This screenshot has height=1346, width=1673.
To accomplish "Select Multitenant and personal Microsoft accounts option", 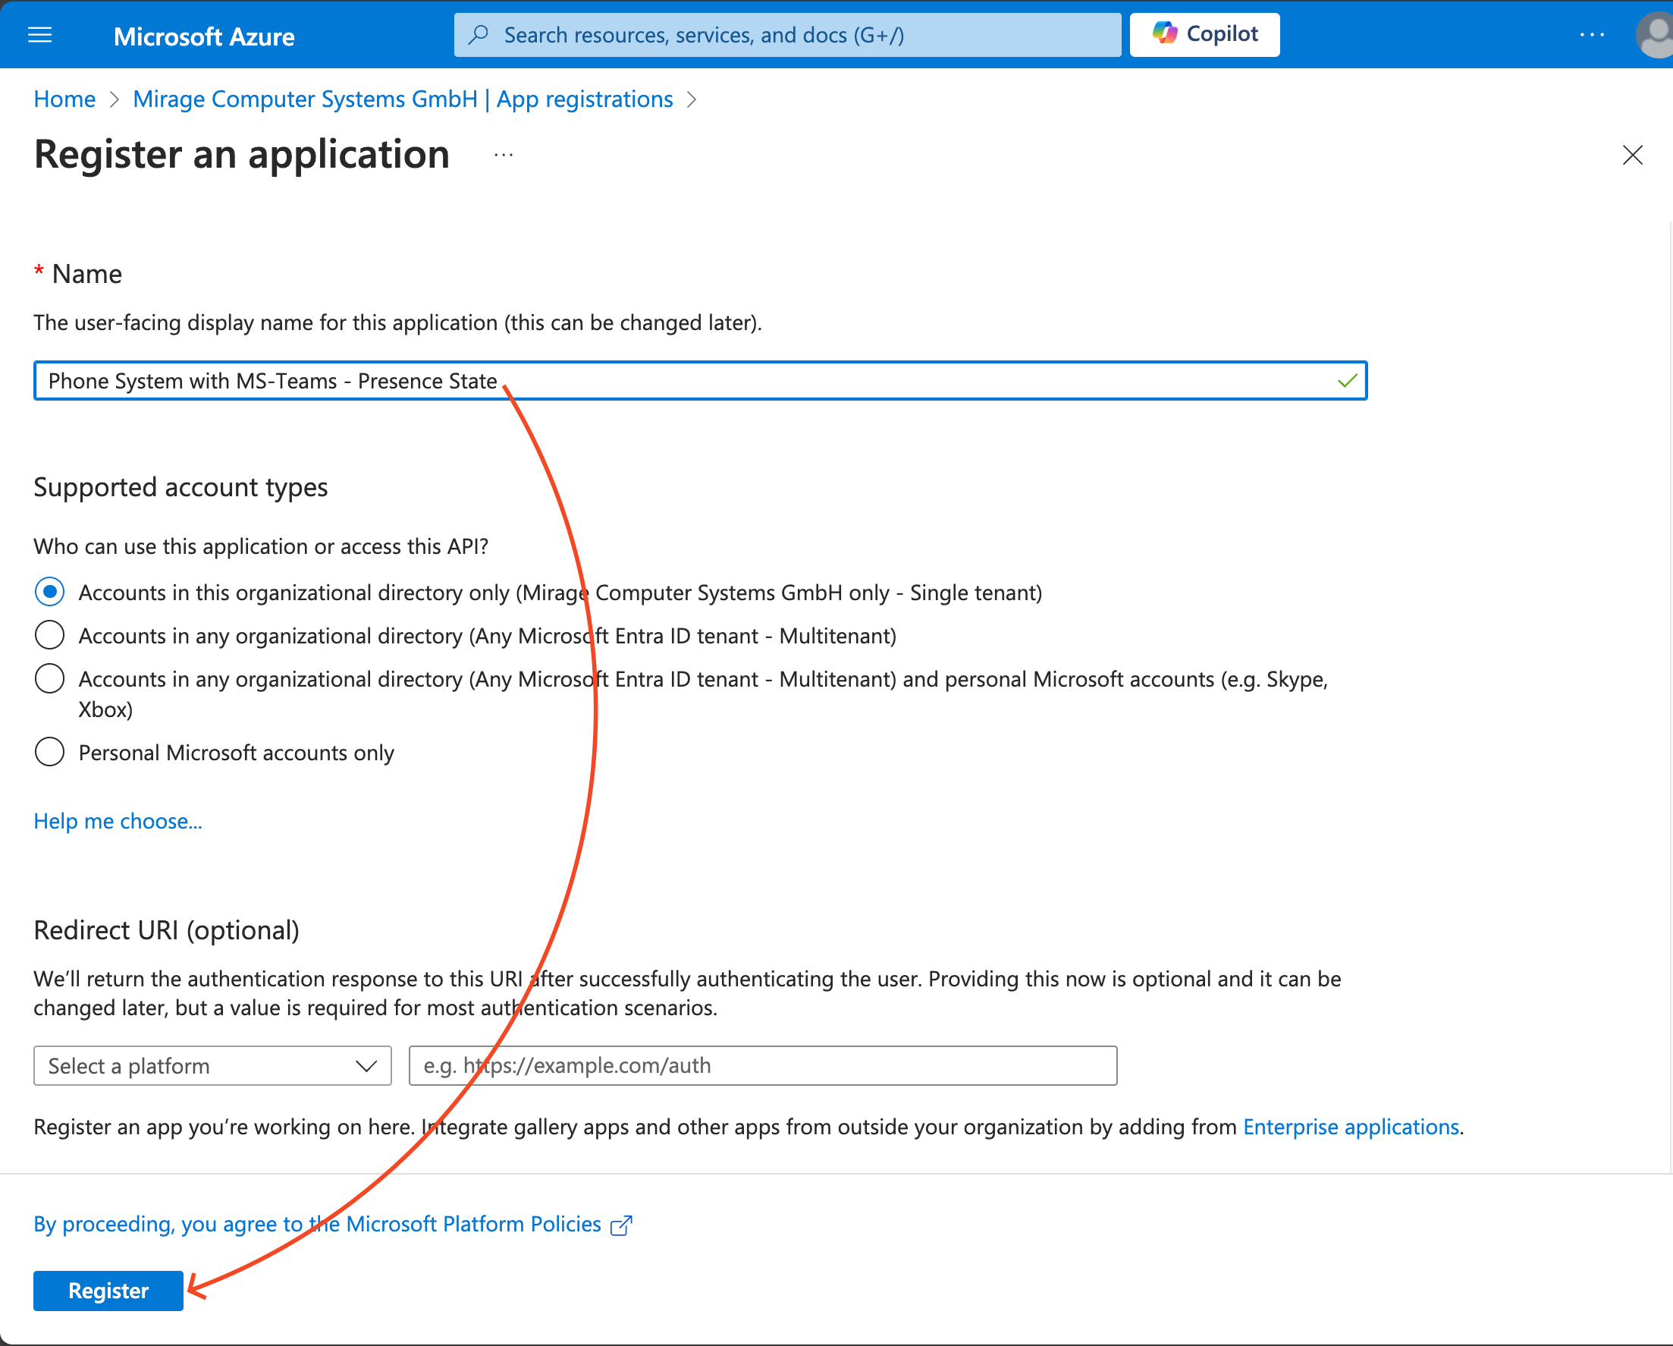I will [49, 678].
